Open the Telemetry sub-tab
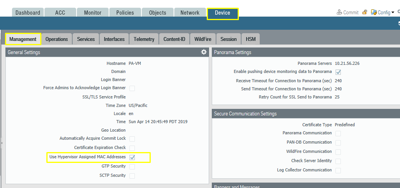 tap(144, 39)
